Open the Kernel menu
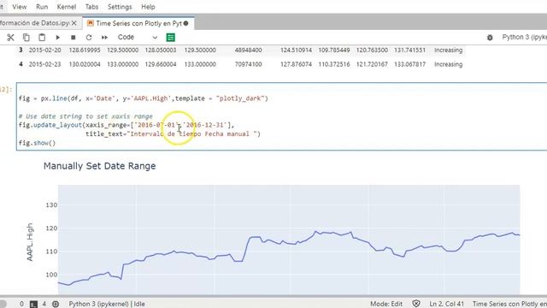547x308 pixels. 67,7
